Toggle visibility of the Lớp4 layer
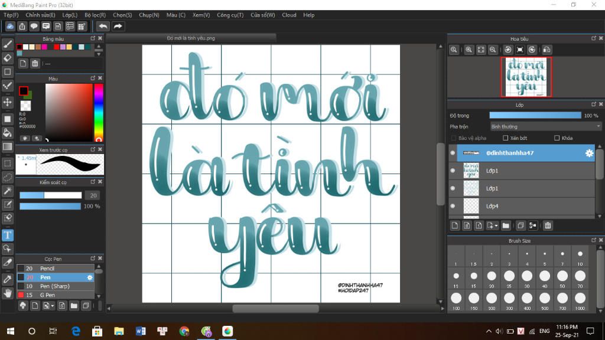Screen dimensions: 605x340 pyautogui.click(x=453, y=206)
